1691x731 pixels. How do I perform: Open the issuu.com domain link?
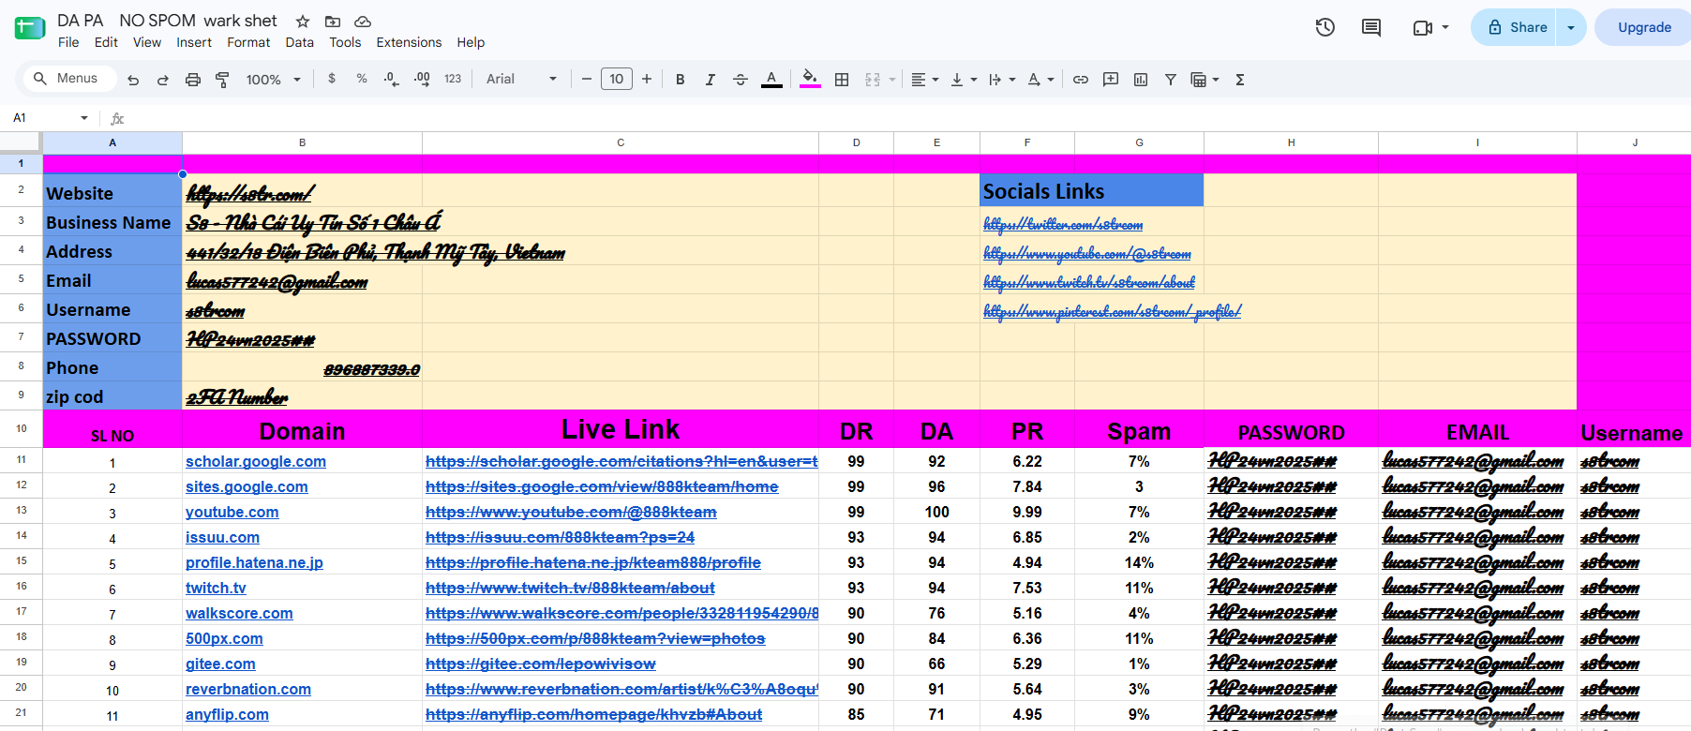click(x=222, y=537)
